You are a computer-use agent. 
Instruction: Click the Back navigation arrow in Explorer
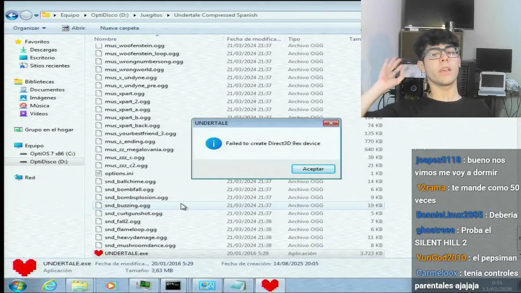pyautogui.click(x=12, y=15)
